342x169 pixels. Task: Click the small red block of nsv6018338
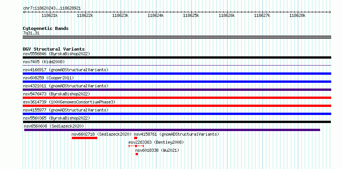pos(137,154)
